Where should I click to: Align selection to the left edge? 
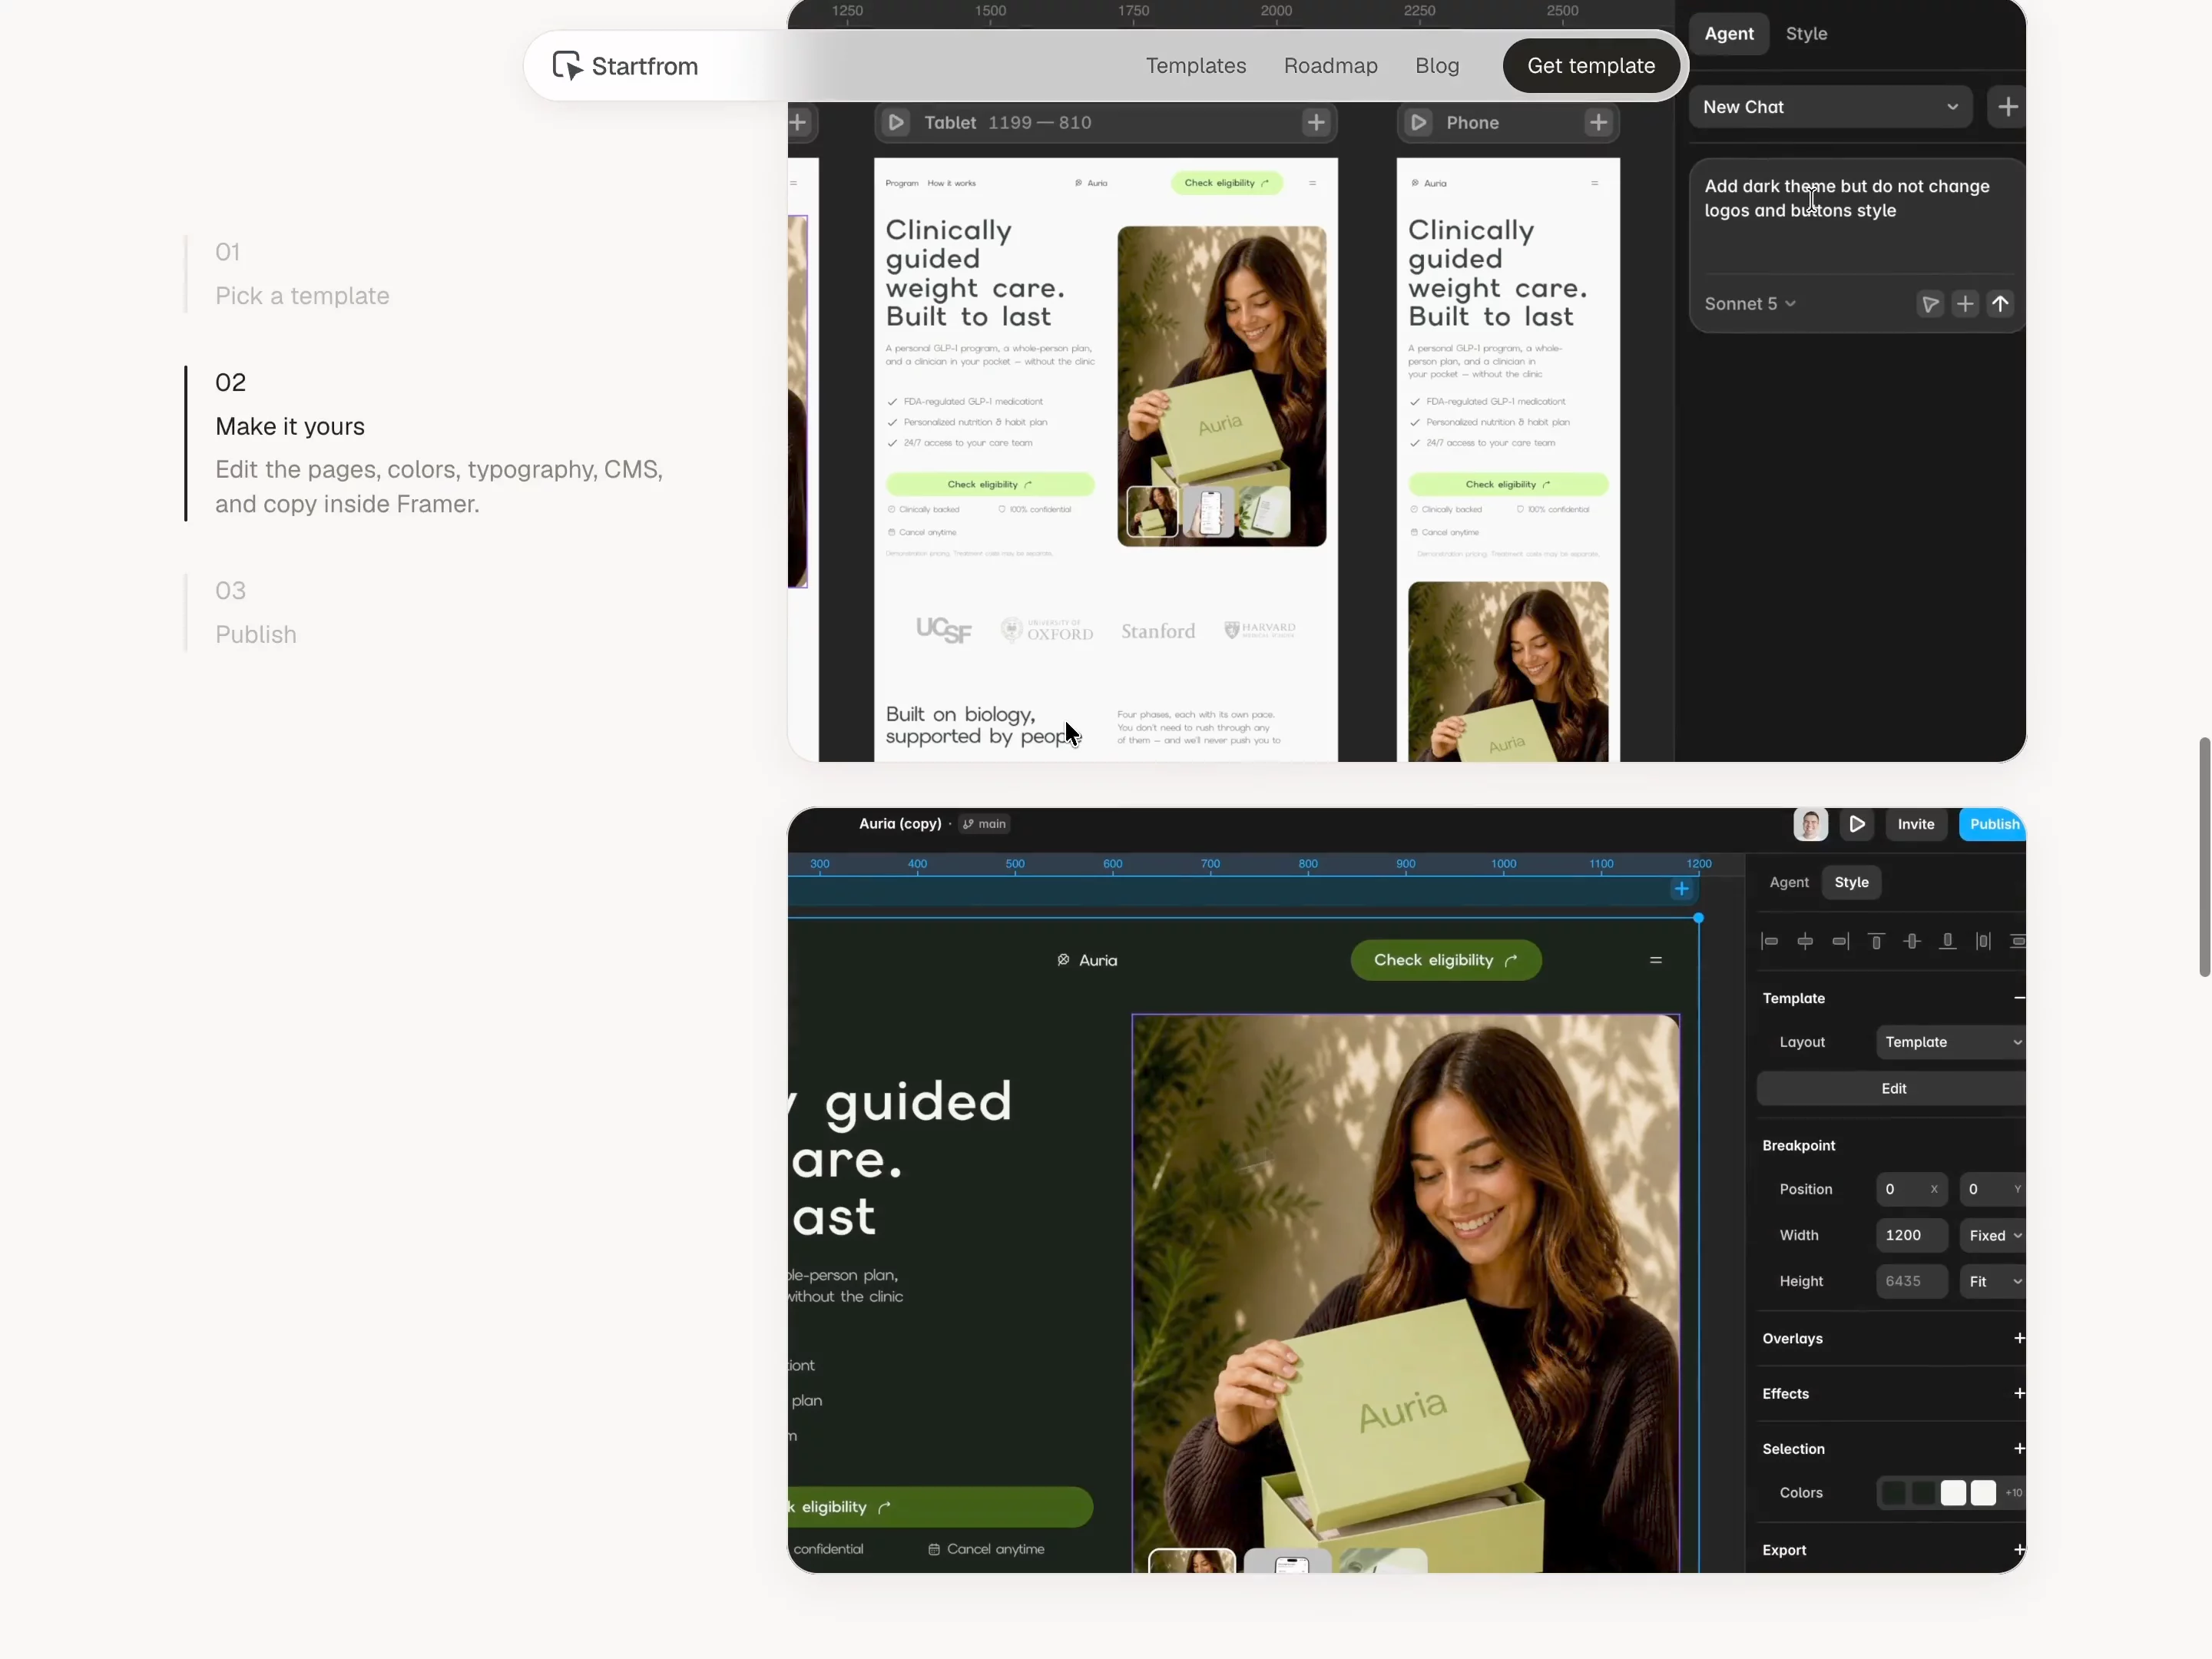(1769, 941)
